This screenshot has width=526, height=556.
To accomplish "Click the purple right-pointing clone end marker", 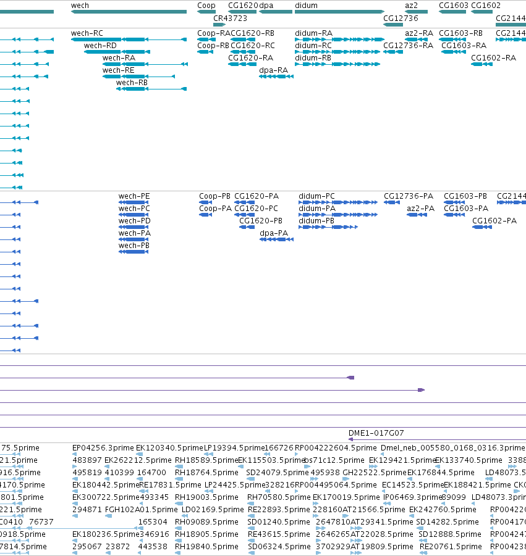I will [x=421, y=390].
